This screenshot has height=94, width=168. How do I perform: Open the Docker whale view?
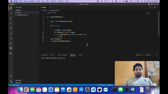(x=11, y=53)
